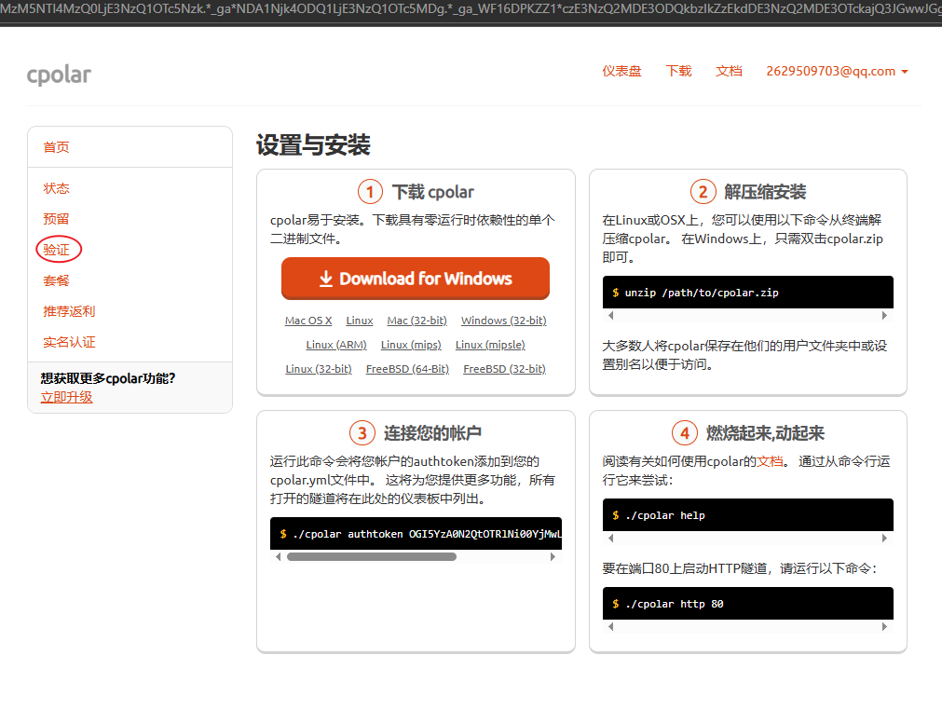Screen dimensions: 942x710
Task: Click the Linux (ARM) download link
Action: (x=336, y=345)
